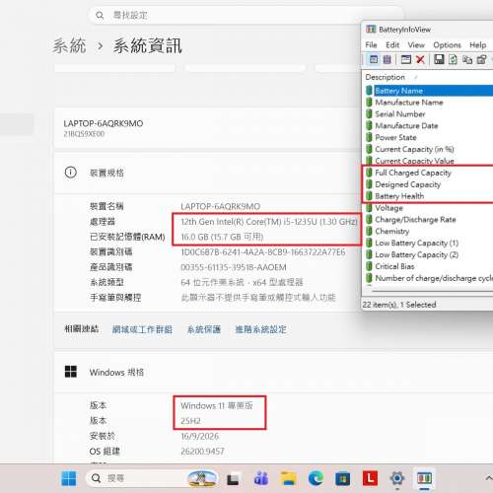Open the 網域或工作群組 link
Viewport: 493px width, 493px height.
click(x=142, y=329)
